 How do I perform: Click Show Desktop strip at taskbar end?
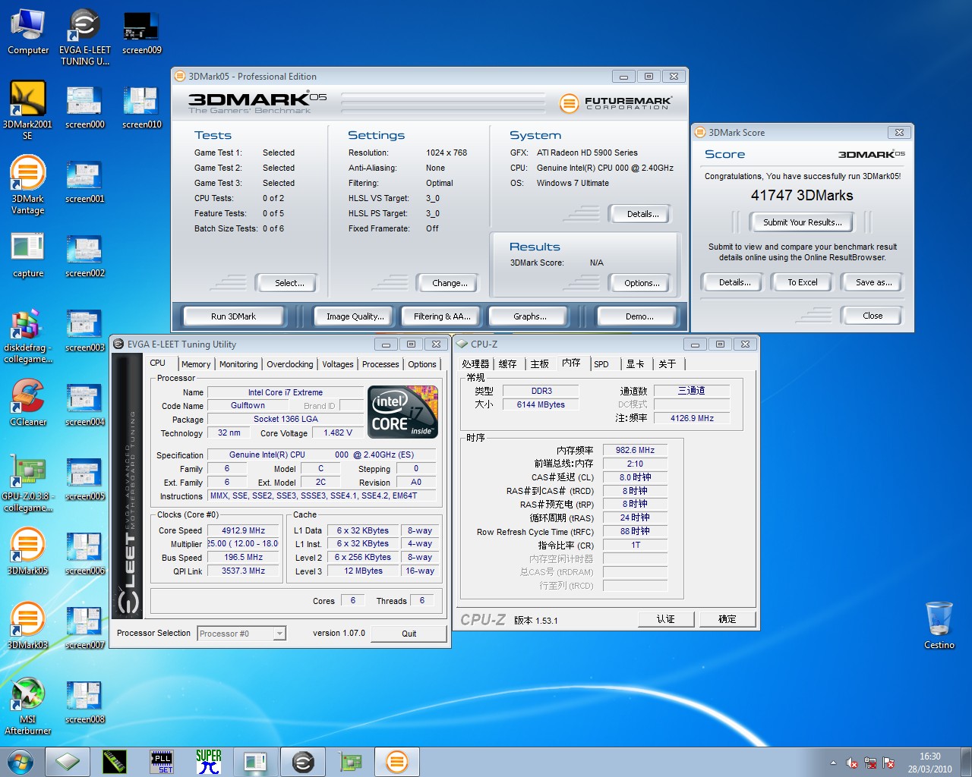pos(966,763)
